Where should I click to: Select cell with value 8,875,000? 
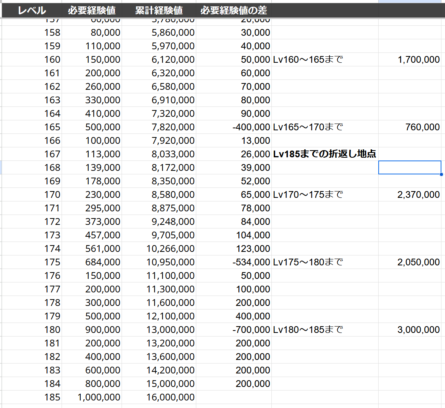click(x=159, y=208)
